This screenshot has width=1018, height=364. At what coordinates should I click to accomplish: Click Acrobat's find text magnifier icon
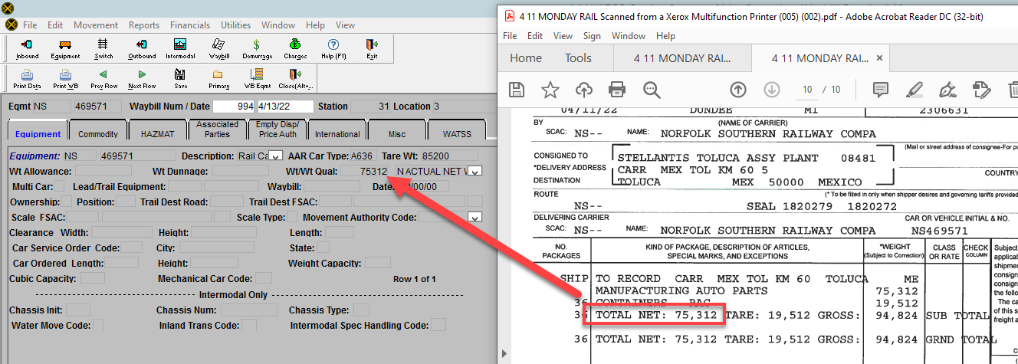pyautogui.click(x=652, y=90)
